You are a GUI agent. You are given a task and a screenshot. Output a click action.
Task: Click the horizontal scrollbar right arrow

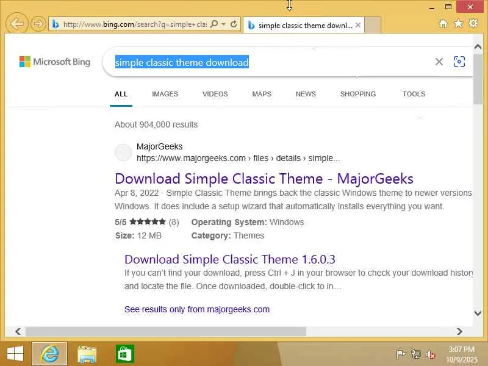[x=459, y=331]
